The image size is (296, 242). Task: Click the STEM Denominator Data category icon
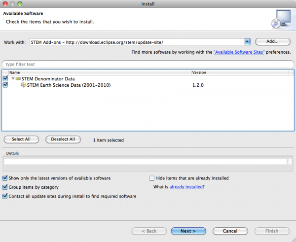point(18,79)
